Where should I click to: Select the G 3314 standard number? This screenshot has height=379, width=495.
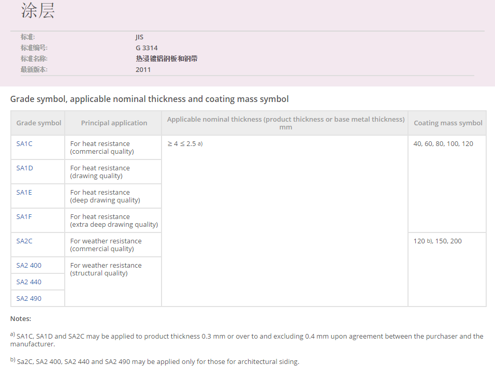coord(147,48)
